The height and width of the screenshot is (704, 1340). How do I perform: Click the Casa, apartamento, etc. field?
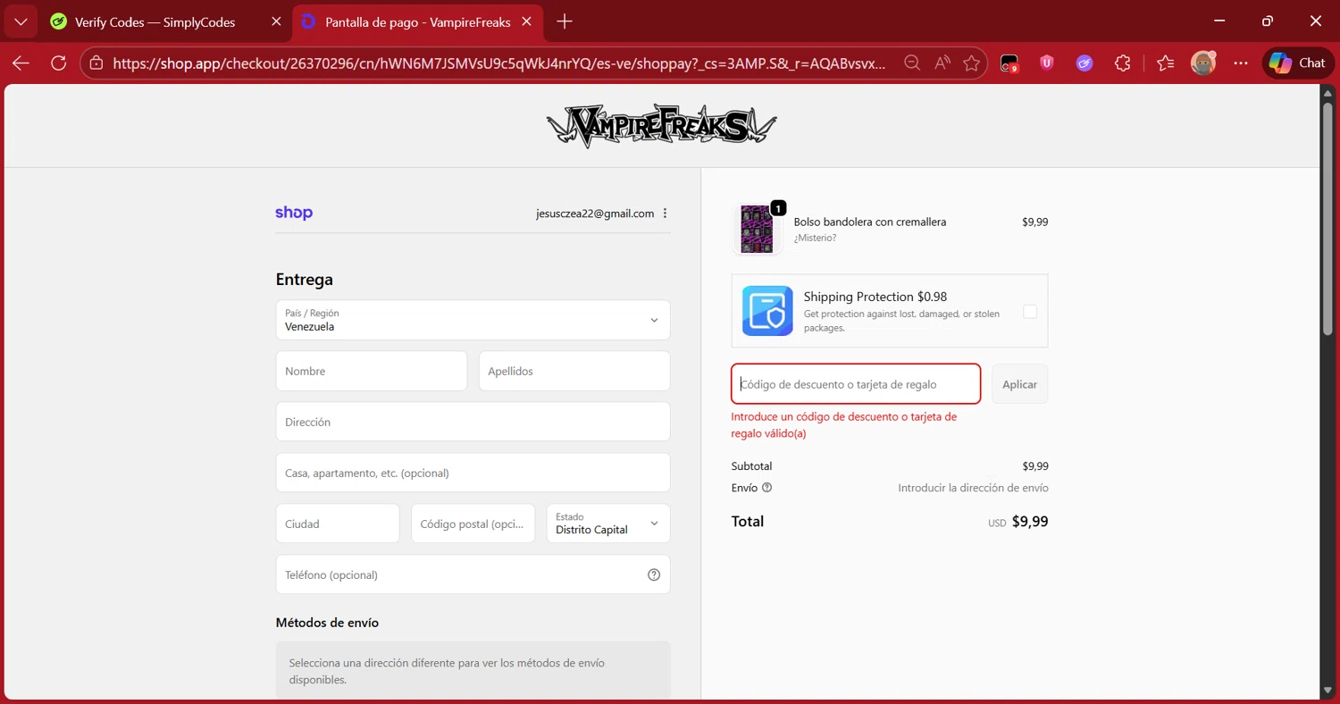[473, 473]
